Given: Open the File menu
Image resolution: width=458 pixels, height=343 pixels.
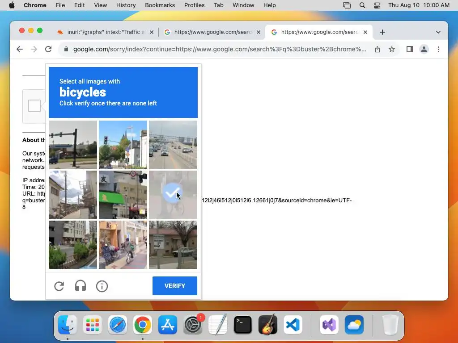Looking at the screenshot, I should point(60,5).
